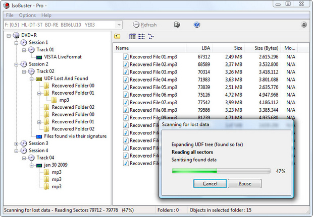Select Recovered File 04.mp3
Image resolution: width=313 pixels, height=217 pixels.
pyautogui.click(x=153, y=80)
